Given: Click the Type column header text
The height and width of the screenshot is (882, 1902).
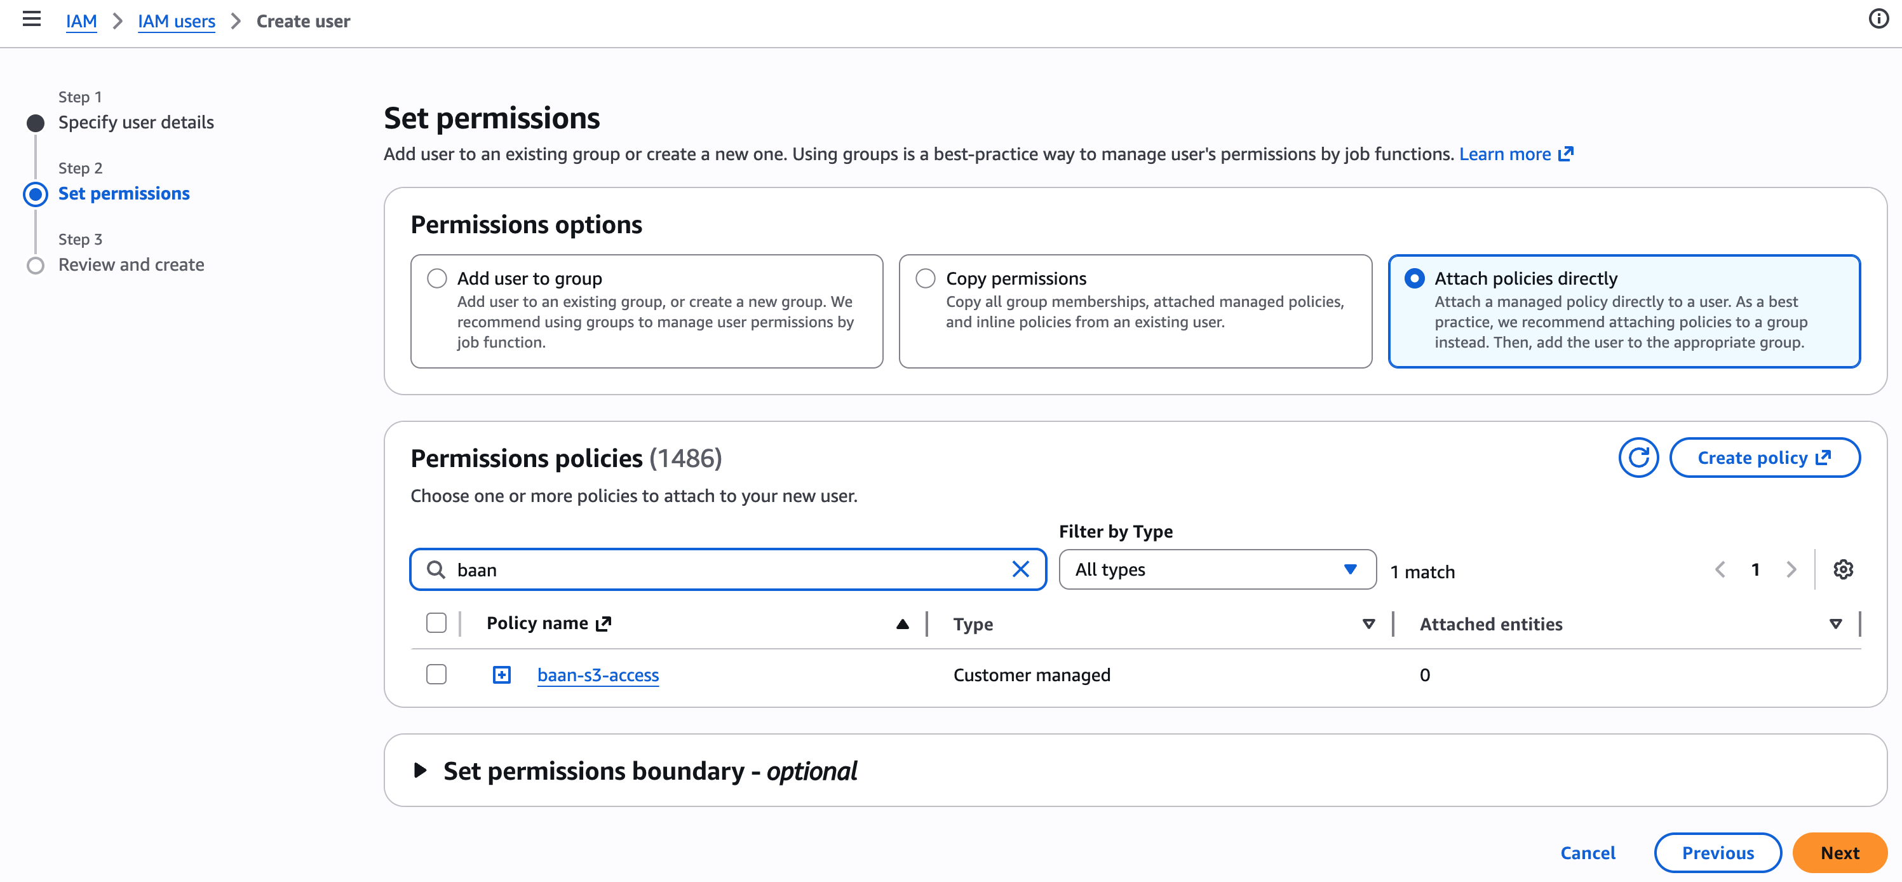Looking at the screenshot, I should click(973, 624).
